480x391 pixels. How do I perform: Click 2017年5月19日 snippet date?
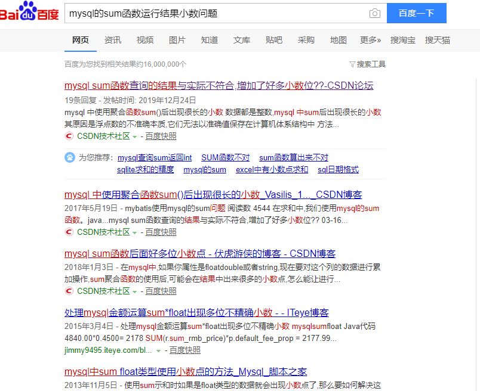(91, 208)
